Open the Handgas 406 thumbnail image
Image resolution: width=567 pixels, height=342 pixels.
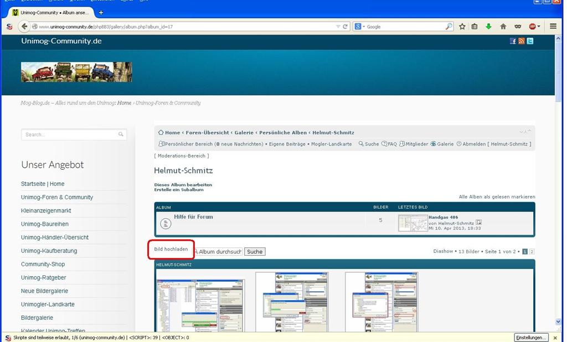pyautogui.click(x=413, y=223)
